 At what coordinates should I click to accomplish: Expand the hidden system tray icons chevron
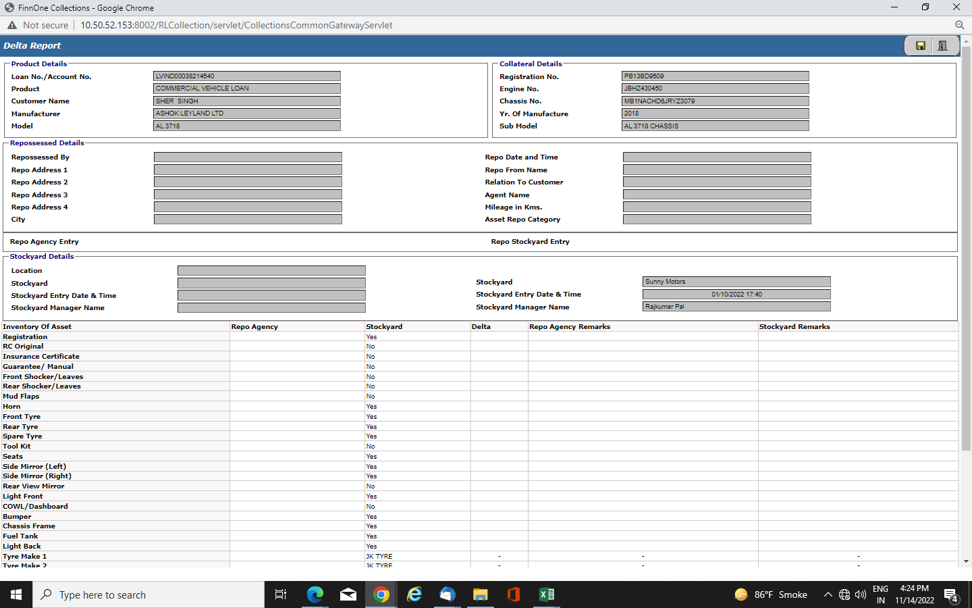(828, 594)
